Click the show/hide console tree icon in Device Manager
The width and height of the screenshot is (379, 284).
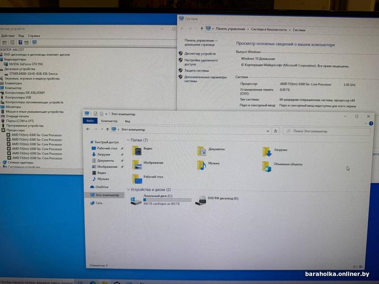coord(4,43)
